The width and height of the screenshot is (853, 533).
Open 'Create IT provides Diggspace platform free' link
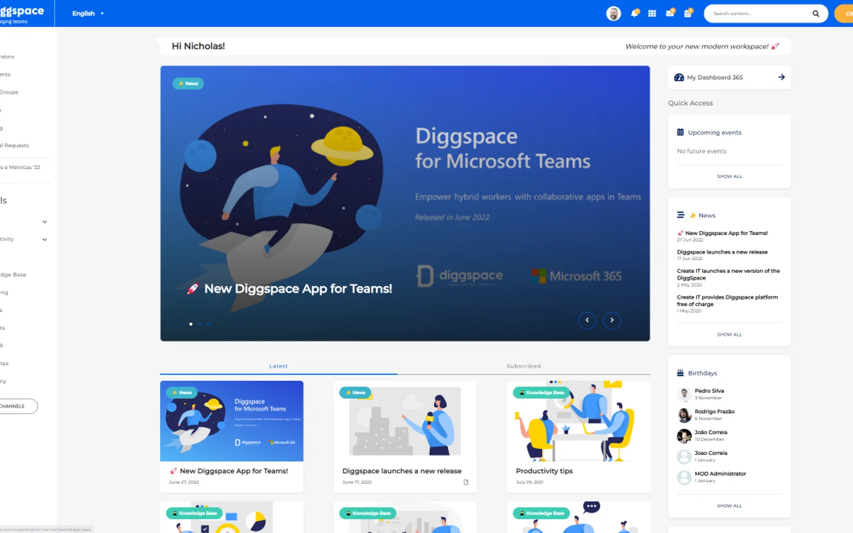click(727, 301)
